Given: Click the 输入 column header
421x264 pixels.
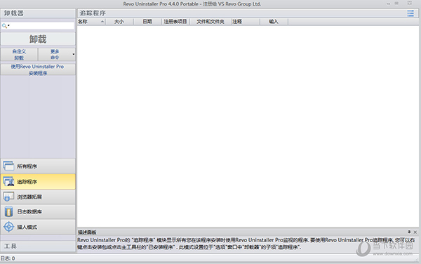Looking at the screenshot, I should click(x=274, y=22).
